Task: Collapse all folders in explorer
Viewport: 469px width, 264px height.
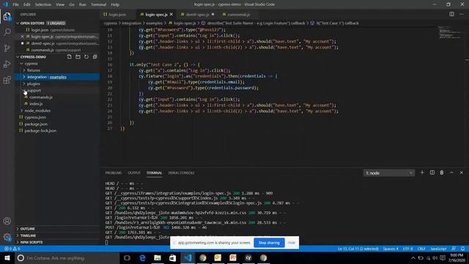Action: click(95, 56)
